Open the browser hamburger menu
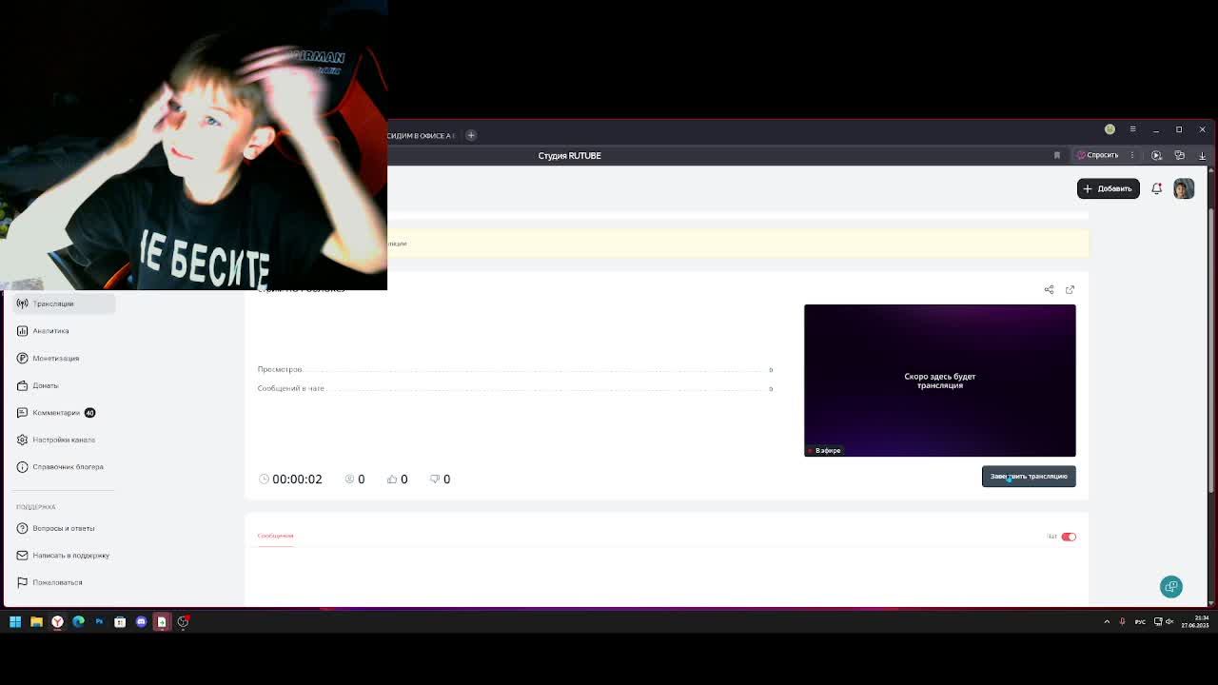 point(1132,129)
